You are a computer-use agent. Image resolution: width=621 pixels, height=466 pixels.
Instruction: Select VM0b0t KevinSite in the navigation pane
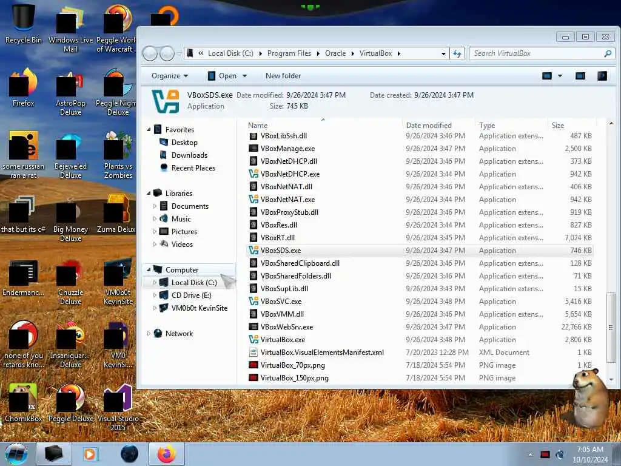(x=199, y=308)
